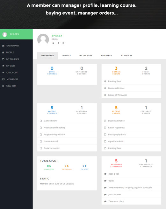Open the Dashboard sidebar gauge icon
Viewport: 166px width, 209px height.
(x=3, y=46)
